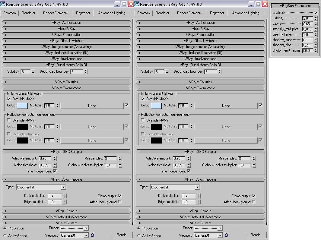
Task: Click shadow_subdivs spinner in VRaySun Parameters
Action: (316, 40)
